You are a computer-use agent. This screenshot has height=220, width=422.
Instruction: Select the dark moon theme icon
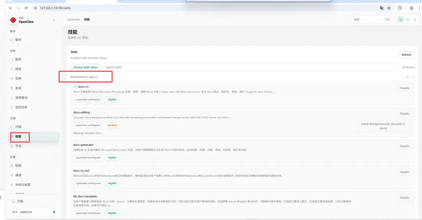pyautogui.click(x=415, y=20)
